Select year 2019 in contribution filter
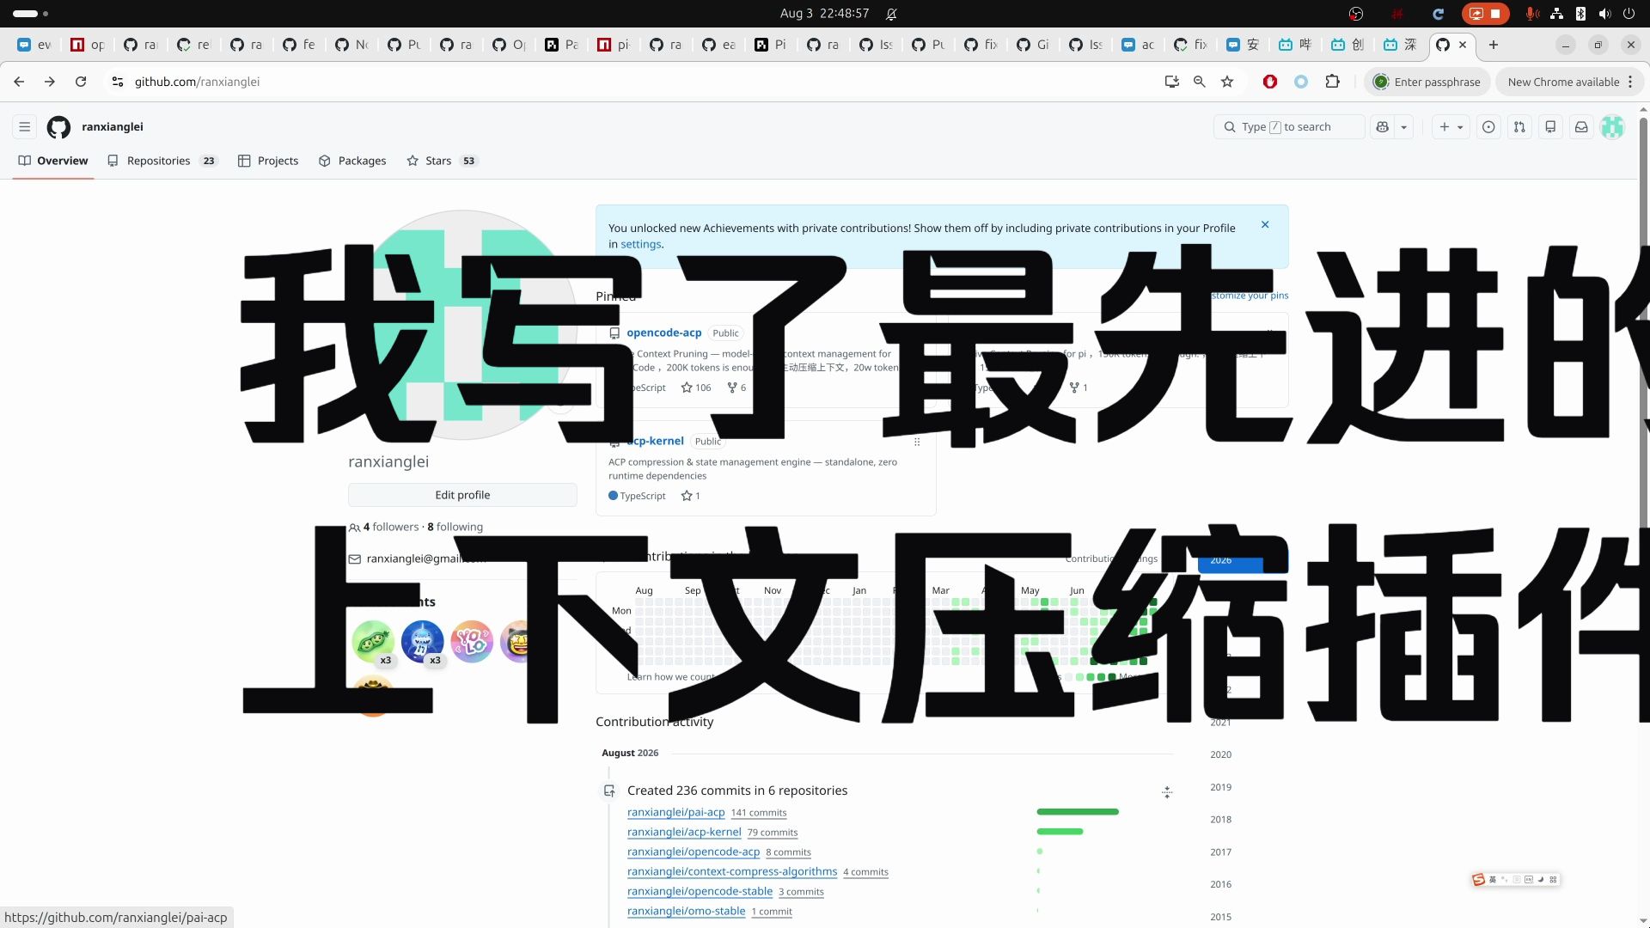This screenshot has height=928, width=1650. point(1220,787)
